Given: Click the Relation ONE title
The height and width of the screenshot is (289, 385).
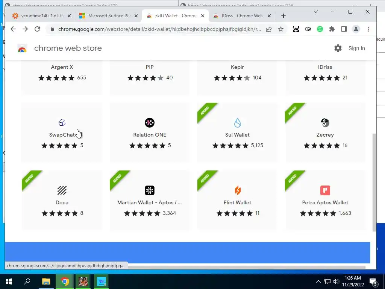Looking at the screenshot, I should [150, 135].
